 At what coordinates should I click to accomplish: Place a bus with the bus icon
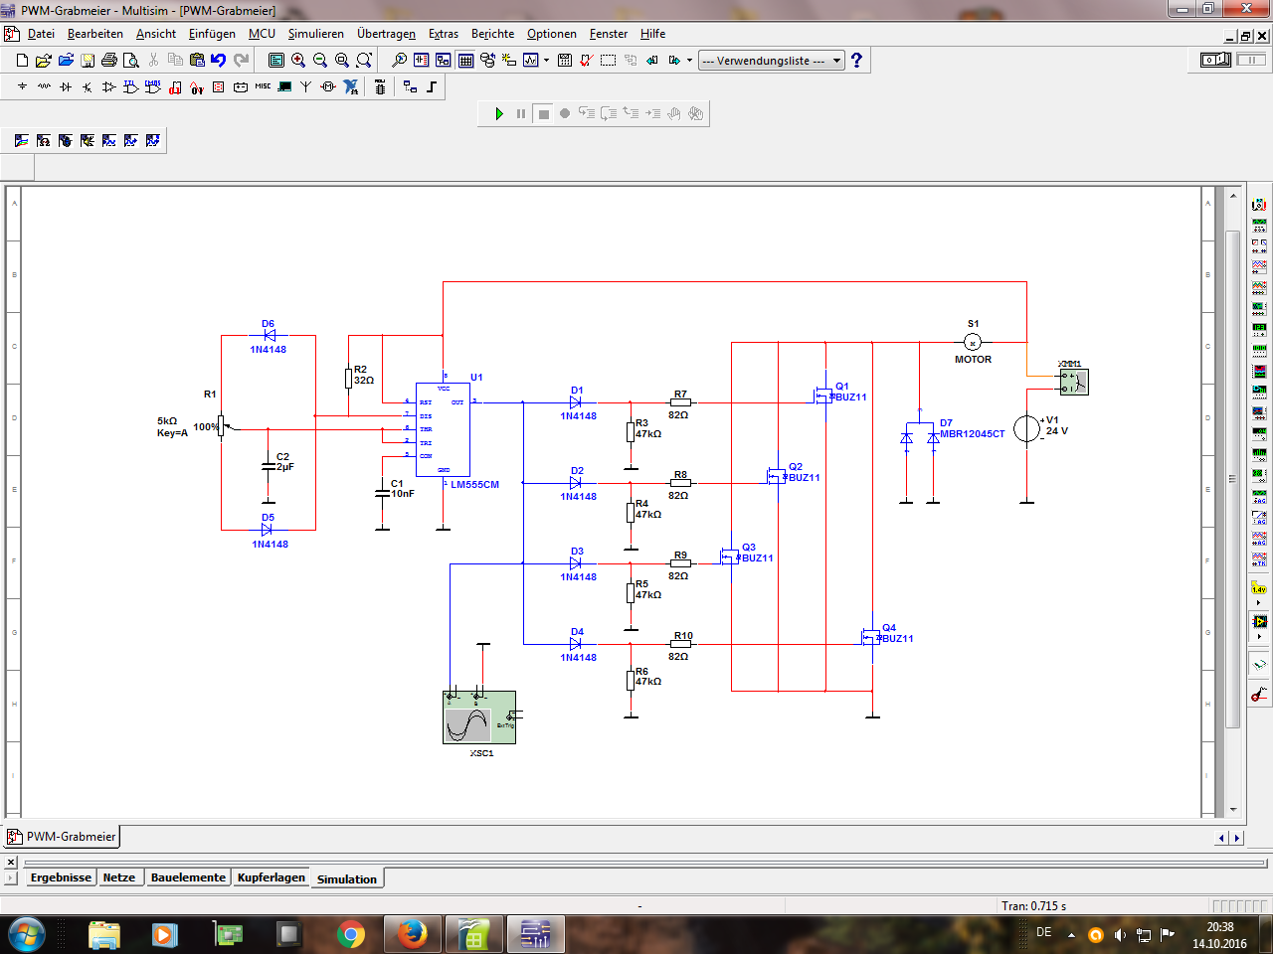(x=432, y=87)
